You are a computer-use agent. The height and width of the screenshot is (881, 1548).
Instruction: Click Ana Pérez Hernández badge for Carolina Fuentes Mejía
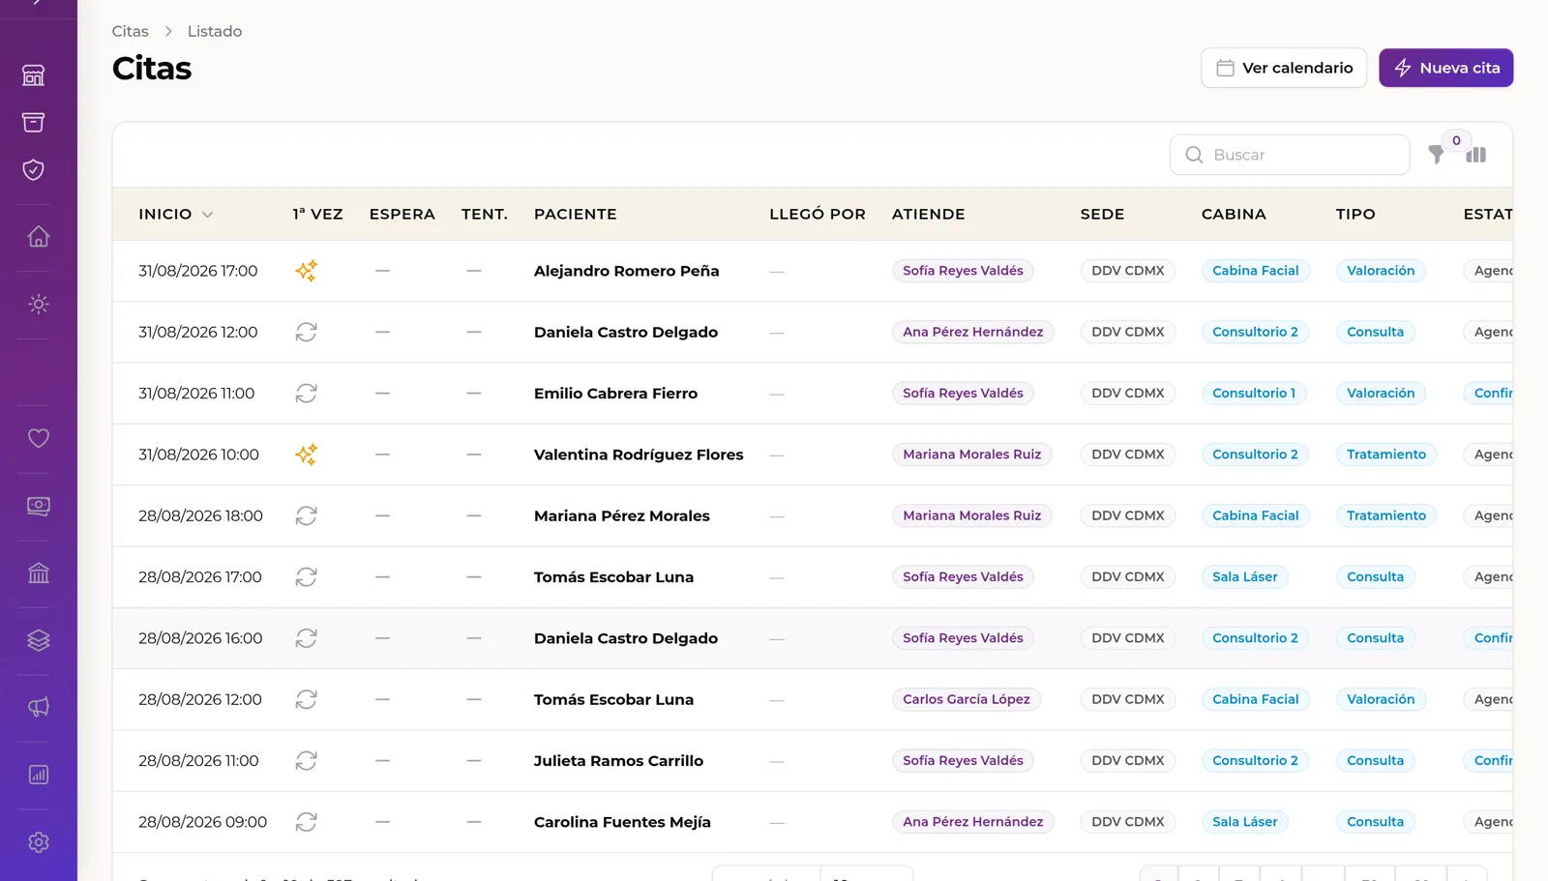point(973,822)
